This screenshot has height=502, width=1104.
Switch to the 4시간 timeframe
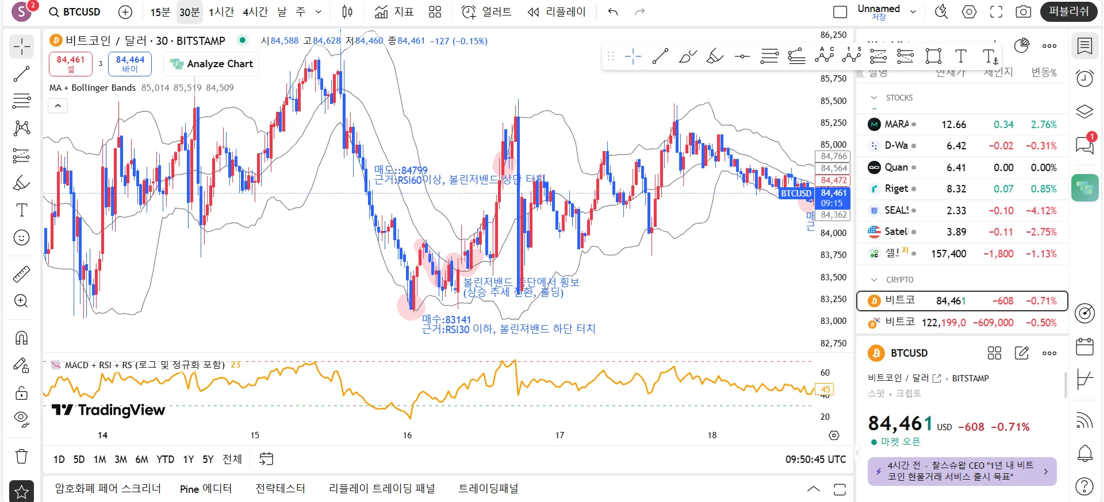pos(255,12)
